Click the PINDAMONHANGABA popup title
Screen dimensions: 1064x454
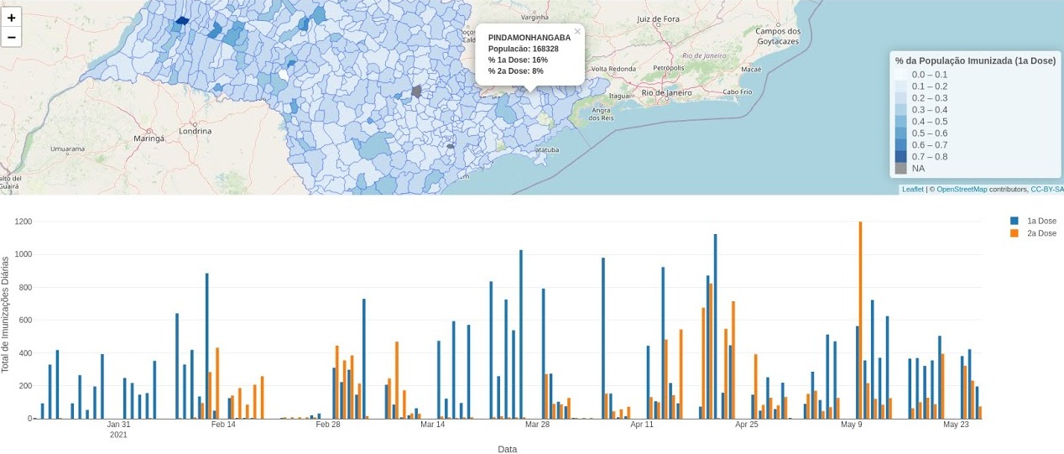pos(529,38)
